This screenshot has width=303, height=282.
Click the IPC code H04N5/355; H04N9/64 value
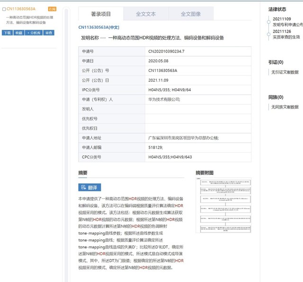coord(170,90)
